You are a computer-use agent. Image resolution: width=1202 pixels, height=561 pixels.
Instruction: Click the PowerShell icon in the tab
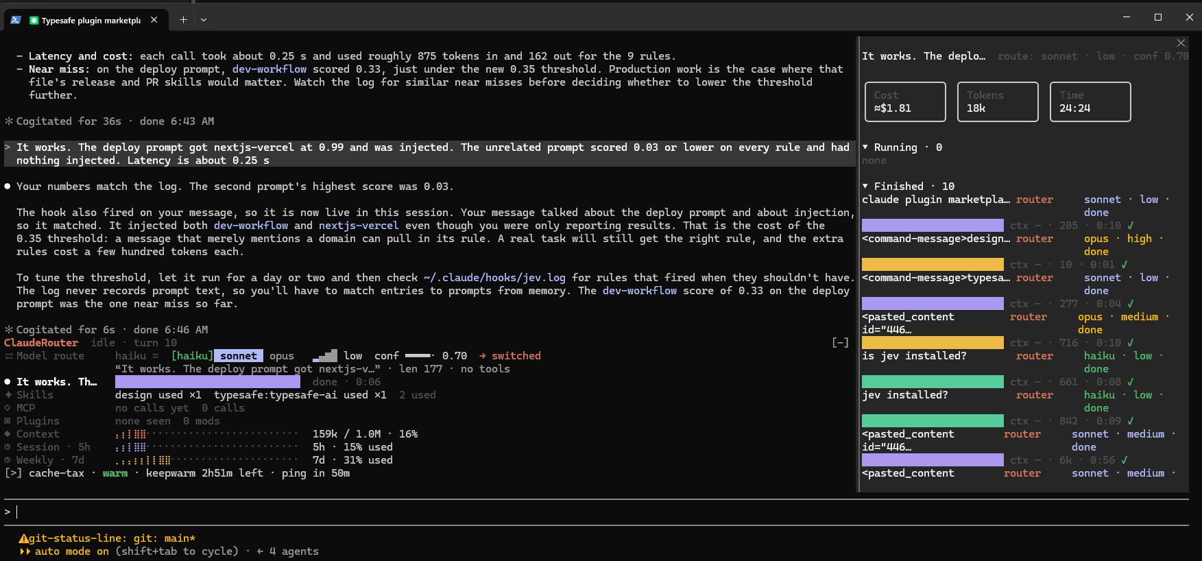(x=16, y=20)
